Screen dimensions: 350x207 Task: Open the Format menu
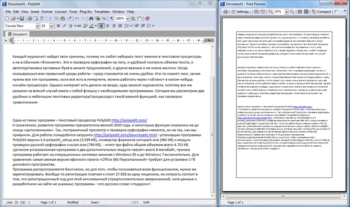[47, 12]
